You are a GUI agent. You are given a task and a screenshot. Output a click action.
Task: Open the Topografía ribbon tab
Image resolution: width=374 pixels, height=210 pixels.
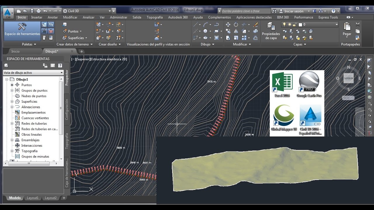pyautogui.click(x=155, y=17)
